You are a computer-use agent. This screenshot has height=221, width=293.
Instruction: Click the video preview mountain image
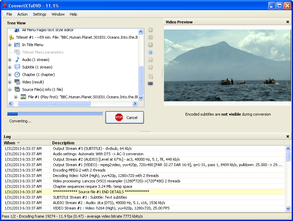227,65
